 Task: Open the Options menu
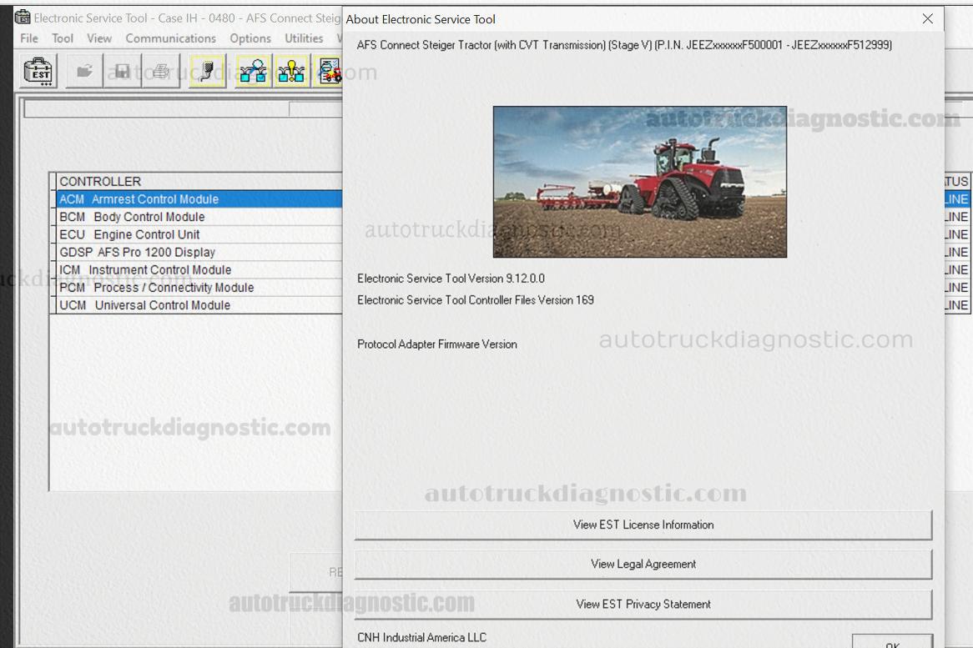pos(250,38)
